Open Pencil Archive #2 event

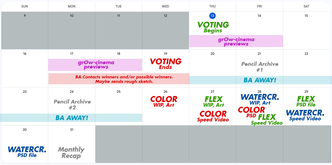tap(72, 105)
